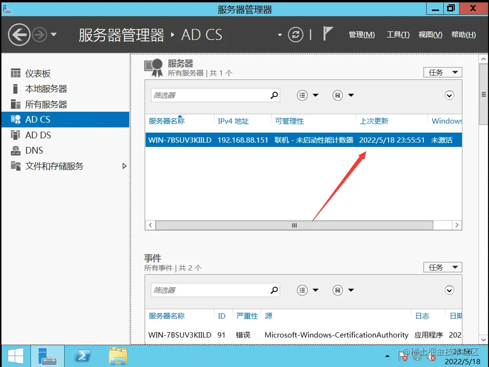
Task: Click the 2022/5/18 23:55:51 update cell
Action: 392,140
